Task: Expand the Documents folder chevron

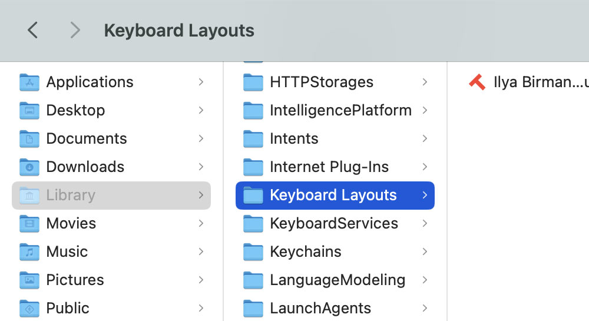Action: coord(201,138)
